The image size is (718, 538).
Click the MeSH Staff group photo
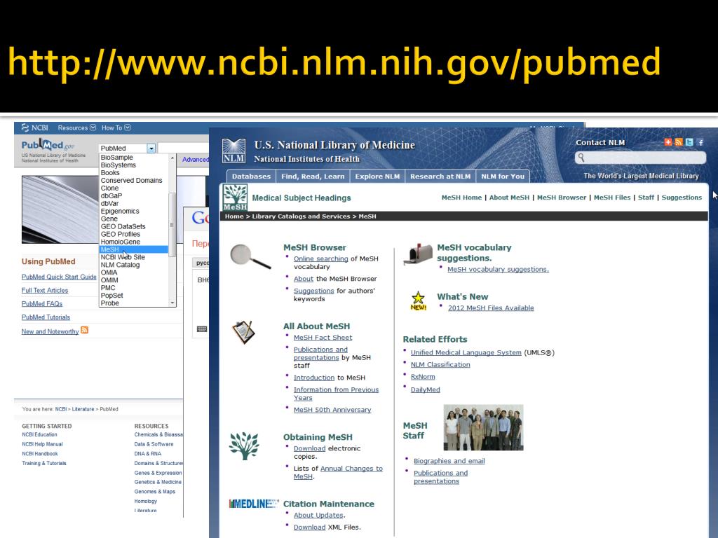pyautogui.click(x=484, y=428)
